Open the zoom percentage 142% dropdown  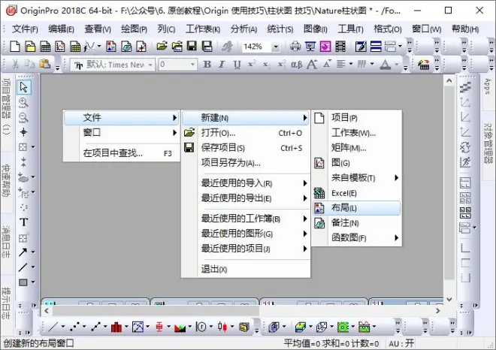click(276, 47)
